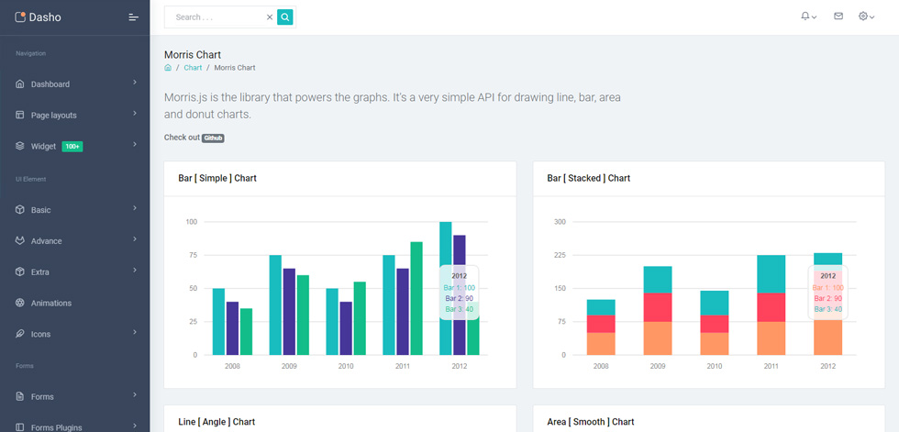Open the notifications bell dropdown
This screenshot has height=432, width=899.
pos(808,17)
